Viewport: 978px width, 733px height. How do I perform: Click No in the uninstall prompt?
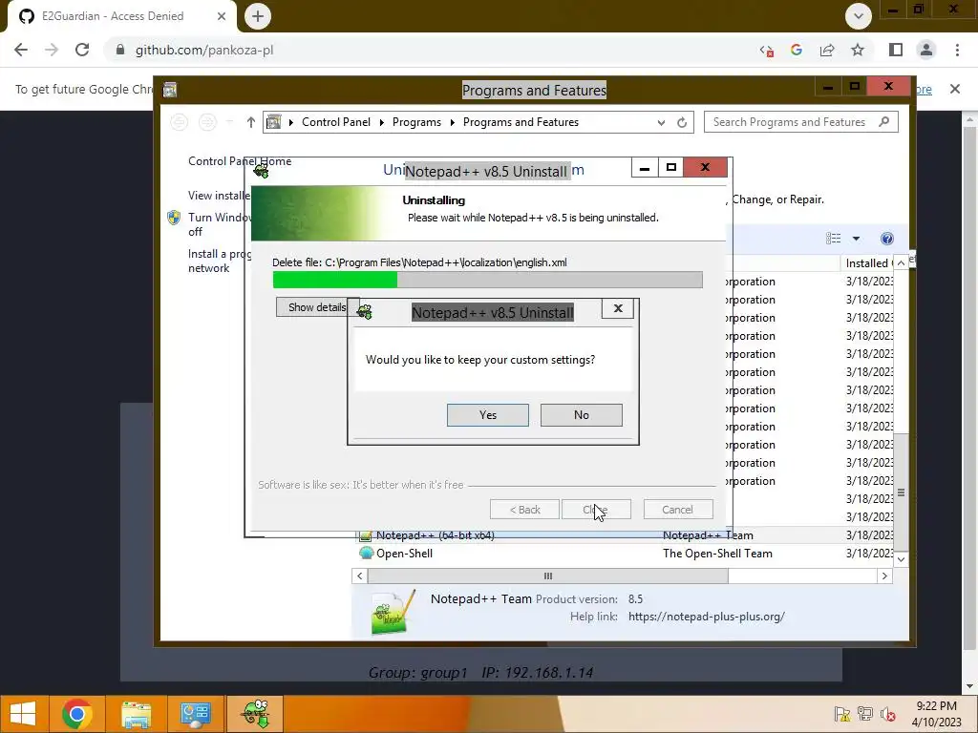(582, 415)
